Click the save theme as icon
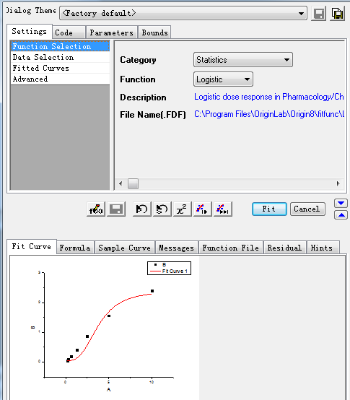This screenshot has width=350, height=400. (x=338, y=14)
